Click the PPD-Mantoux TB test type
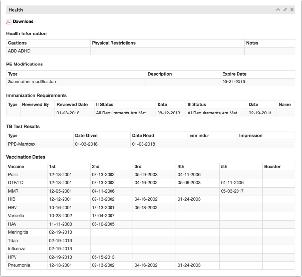 coord(22,144)
